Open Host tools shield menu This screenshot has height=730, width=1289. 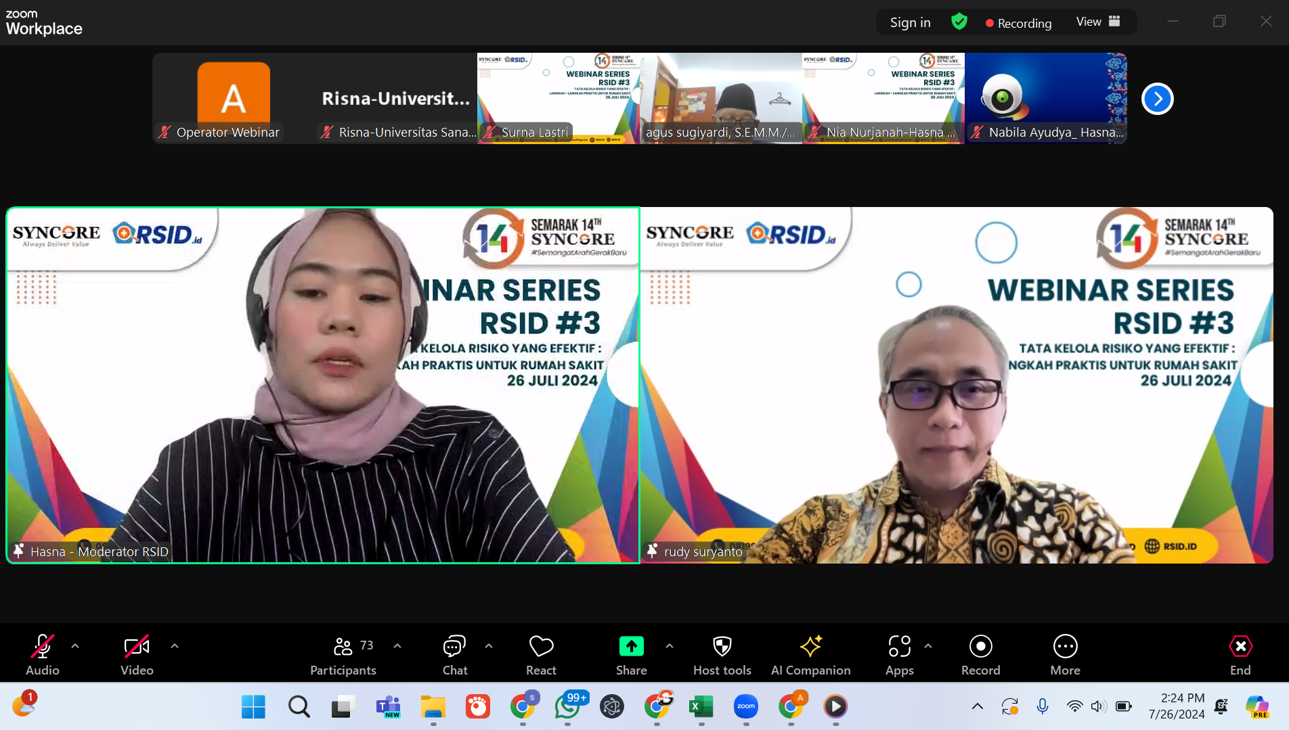click(722, 654)
